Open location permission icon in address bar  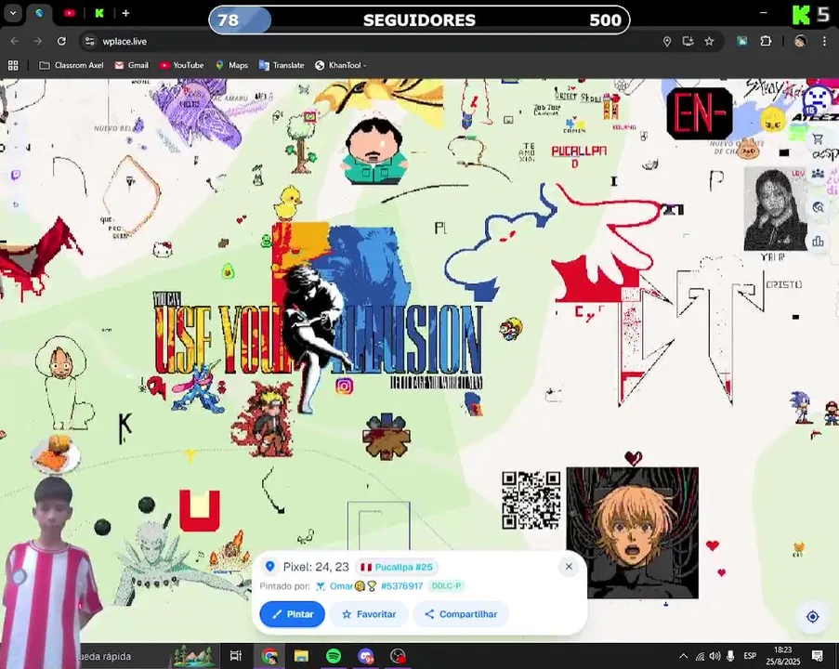click(x=667, y=41)
